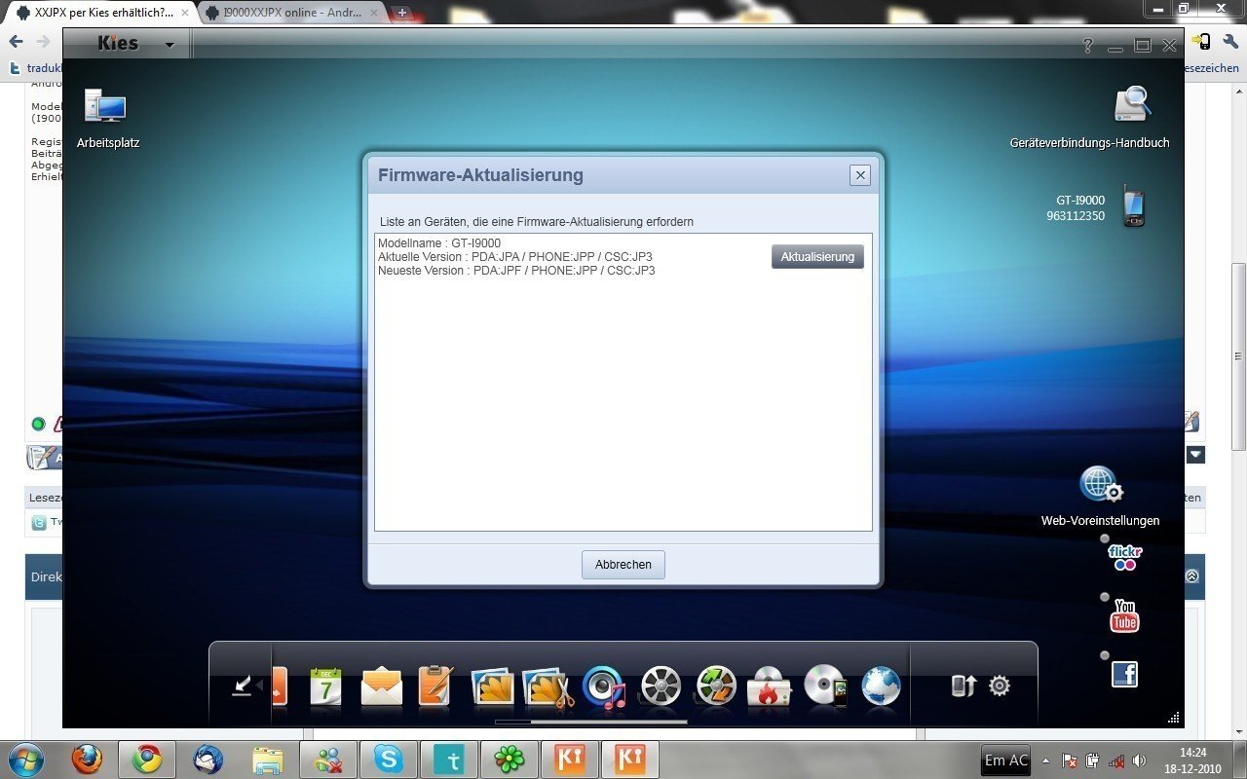Open the globe browser icon in dock
Screen dimensions: 1247x779
[x=881, y=686]
